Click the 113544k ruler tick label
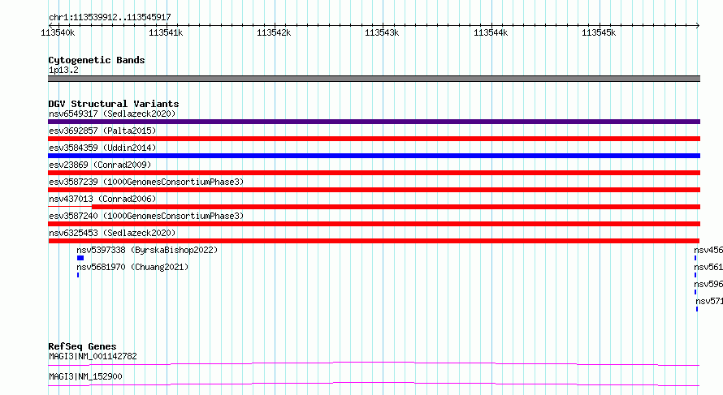This screenshot has width=723, height=395. click(491, 32)
